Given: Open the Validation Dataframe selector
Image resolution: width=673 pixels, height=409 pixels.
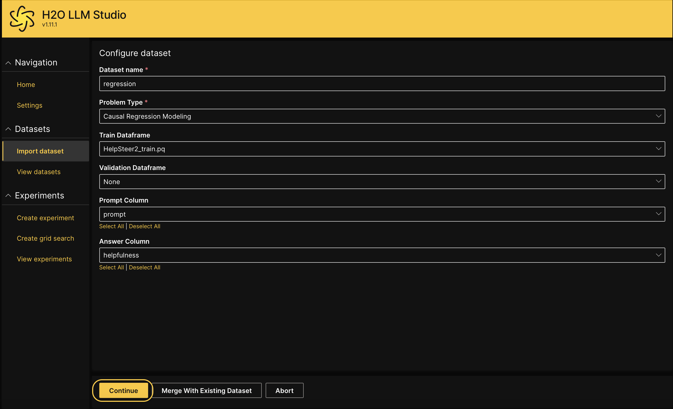Looking at the screenshot, I should click(x=382, y=181).
